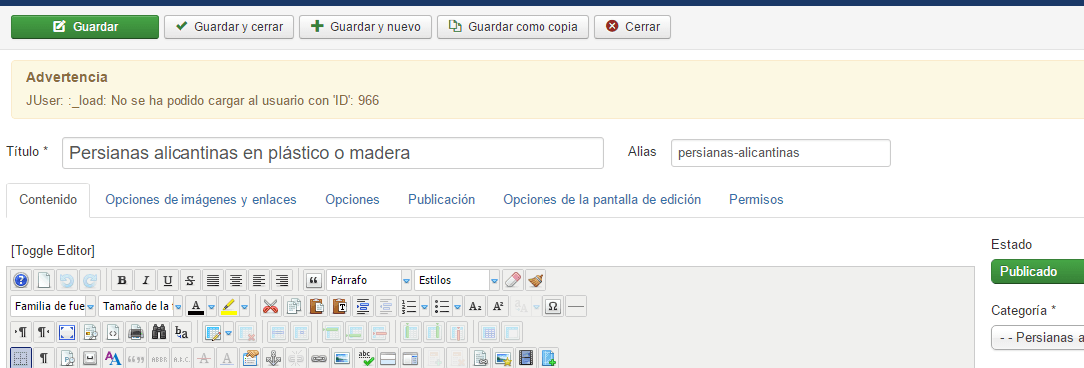Insert a link with chain icon
The width and height of the screenshot is (1084, 368).
pyautogui.click(x=318, y=358)
